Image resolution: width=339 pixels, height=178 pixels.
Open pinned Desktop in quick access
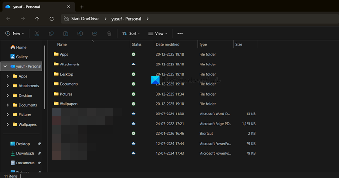20,144
